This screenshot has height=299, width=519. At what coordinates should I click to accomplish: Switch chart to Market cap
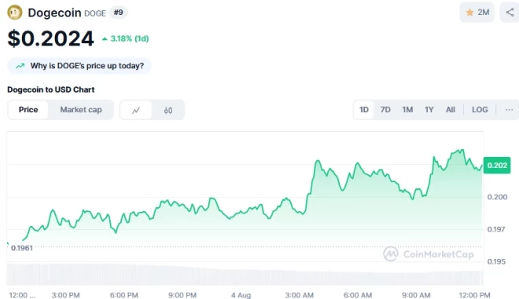[81, 110]
